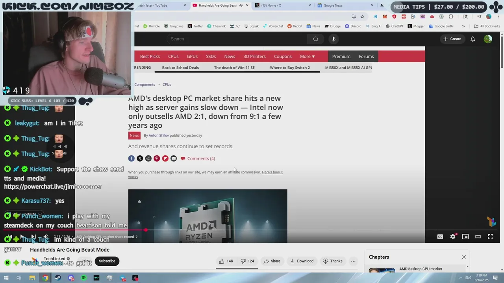Click the Premium button
Image resolution: width=504 pixels, height=283 pixels.
tap(341, 57)
